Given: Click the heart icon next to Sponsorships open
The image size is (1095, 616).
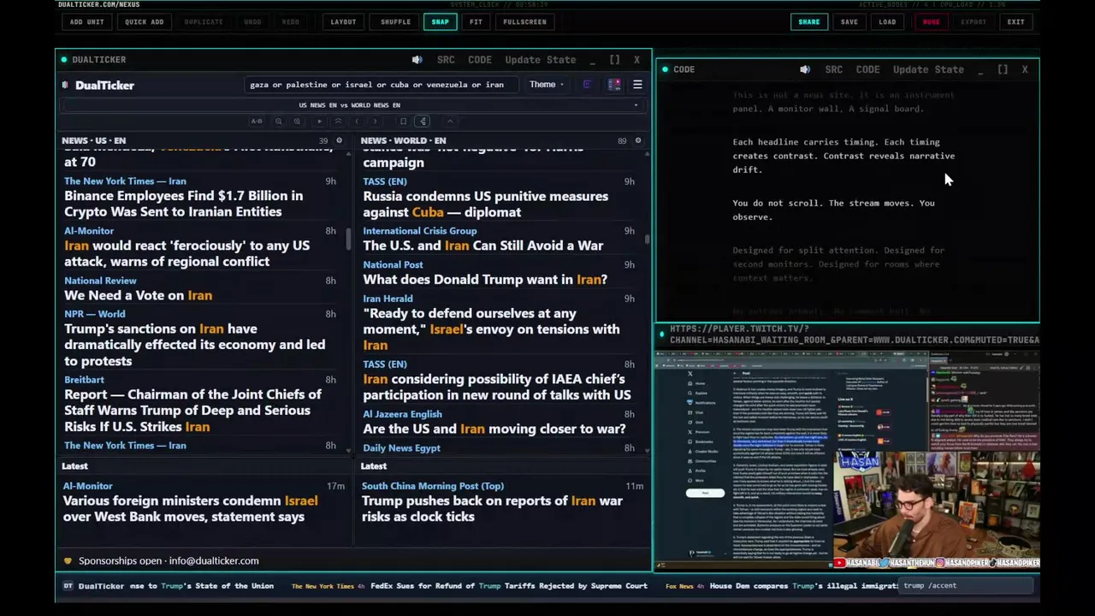Looking at the screenshot, I should click(68, 561).
